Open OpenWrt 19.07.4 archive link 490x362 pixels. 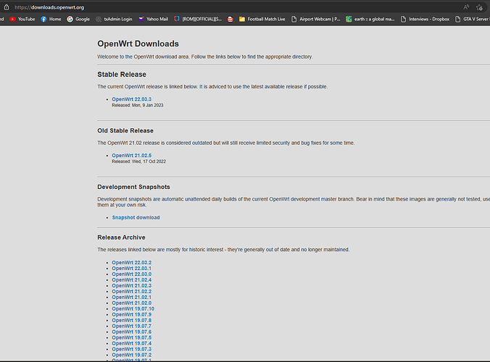coord(132,343)
